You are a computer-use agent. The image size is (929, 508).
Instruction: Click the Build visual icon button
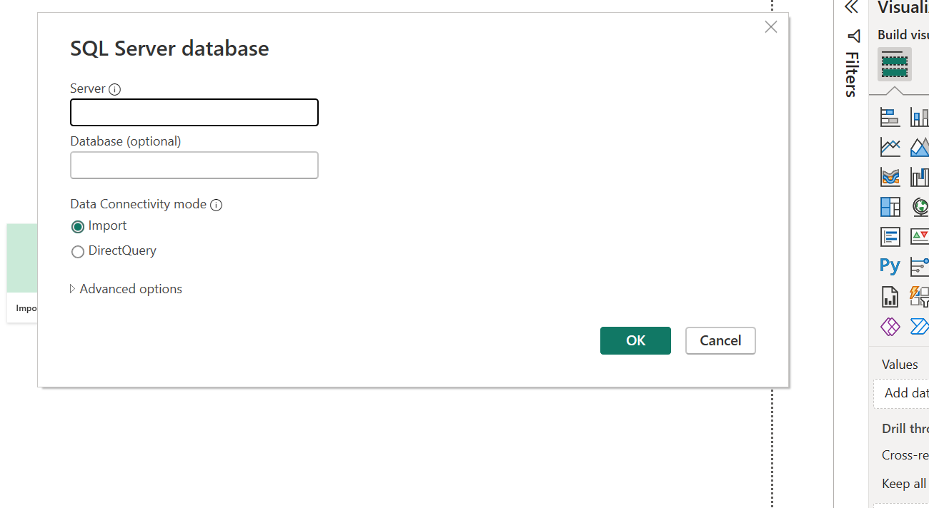(895, 64)
